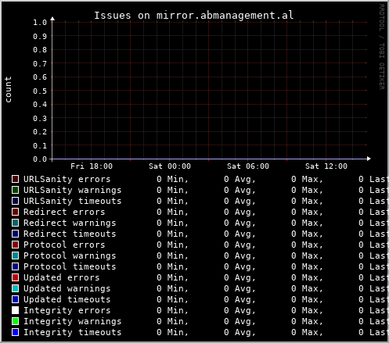This screenshot has width=389, height=343.
Task: Click the RRDTOOL / TOBI OETIKER watermark
Action: (381, 47)
